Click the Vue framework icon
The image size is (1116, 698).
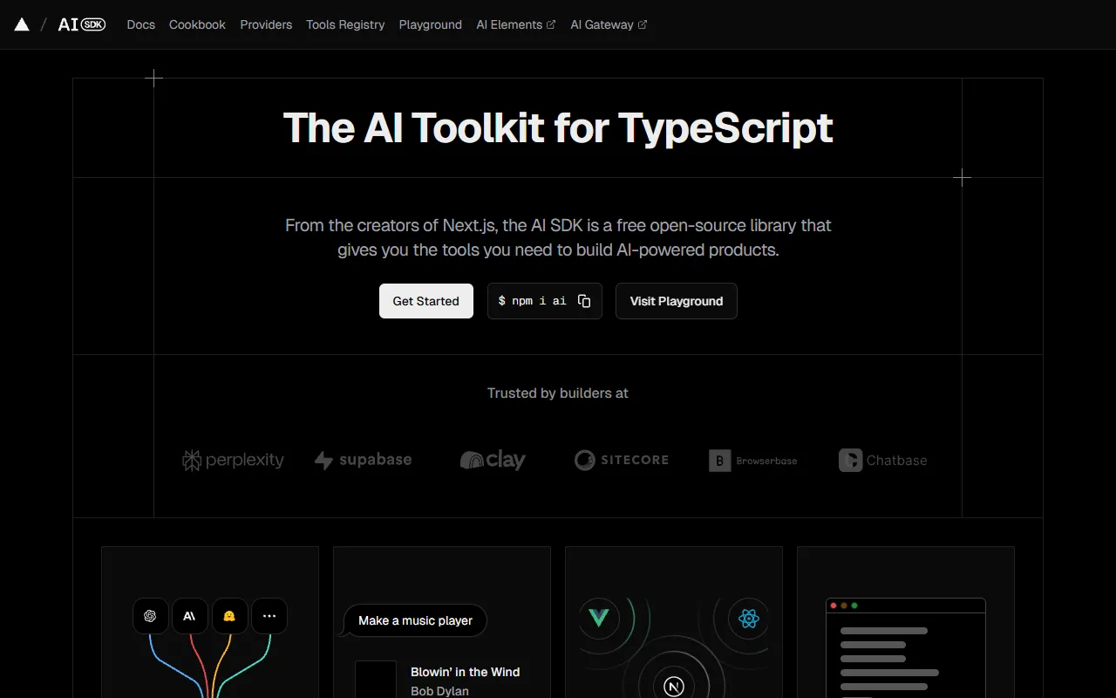pyautogui.click(x=598, y=618)
